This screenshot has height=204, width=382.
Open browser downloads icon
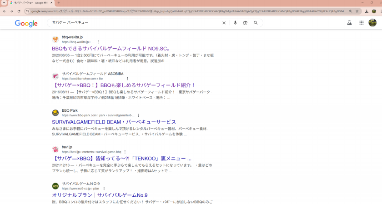[367, 11]
